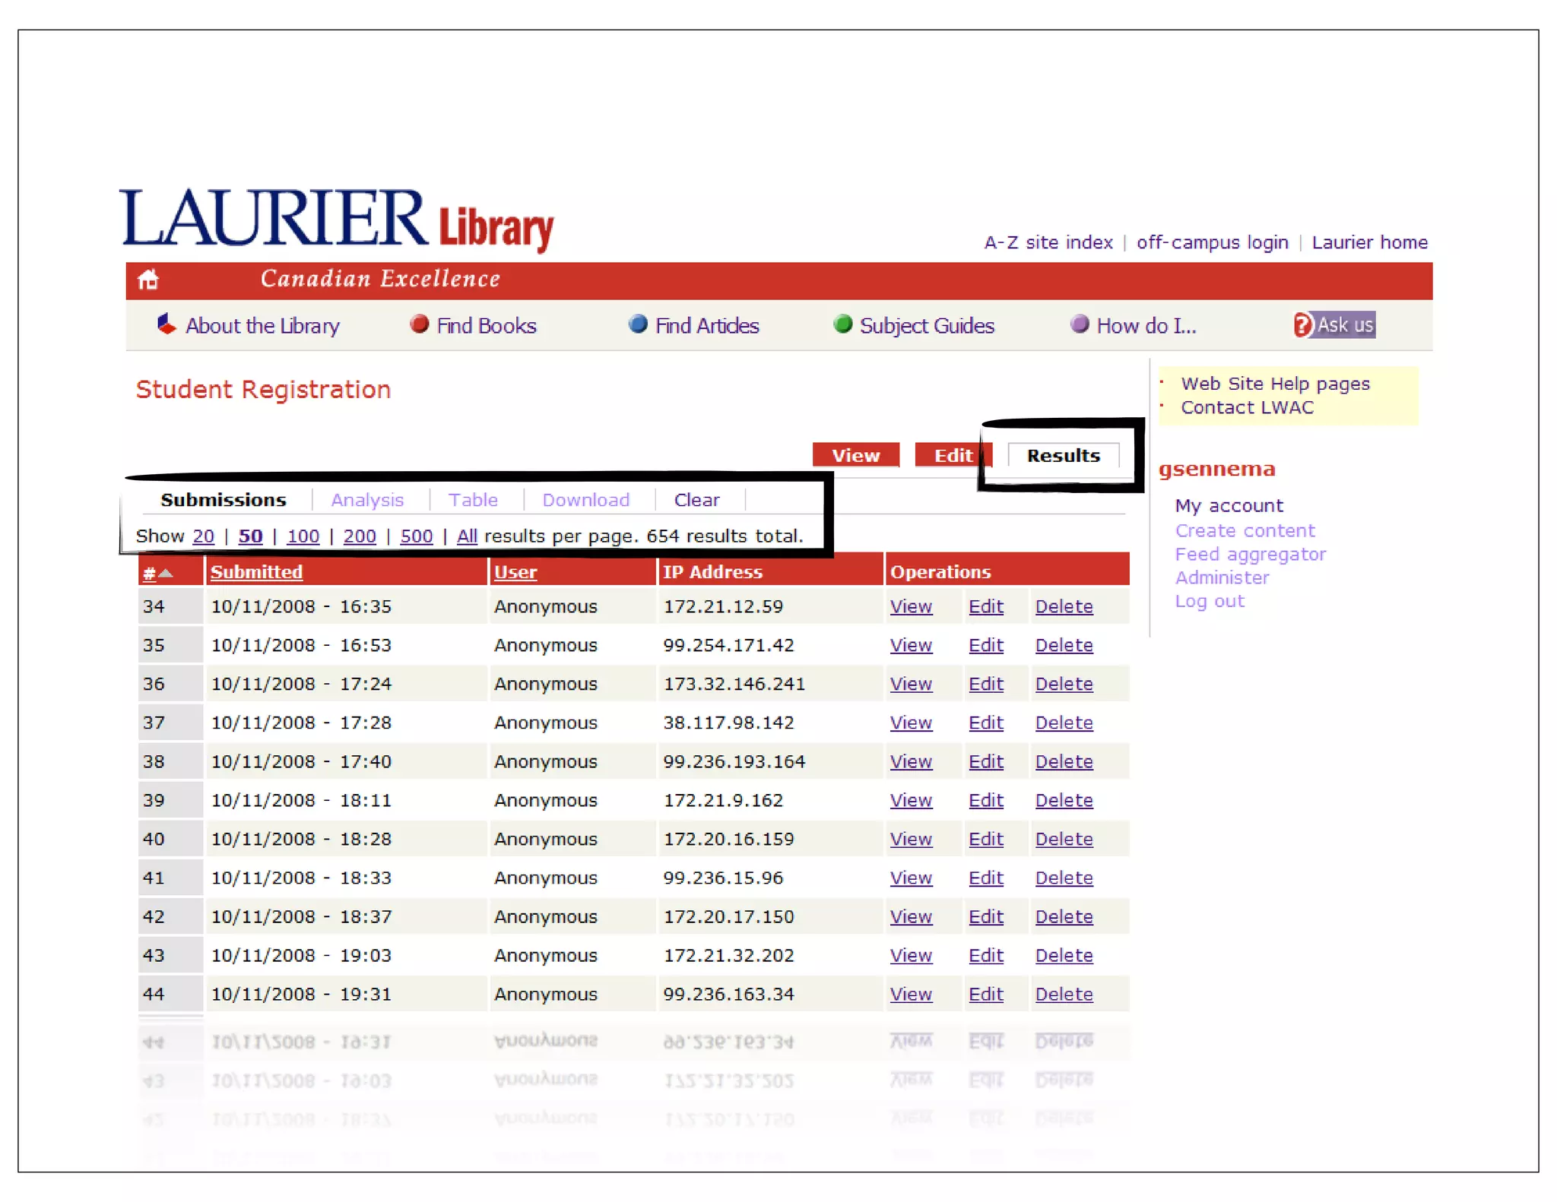Click the home icon in red banner
Viewport: 1557px width, 1202px height.
point(148,280)
